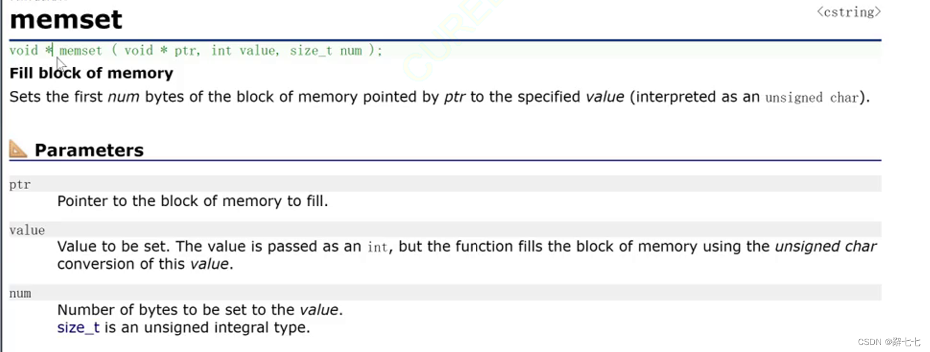930x352 pixels.
Task: Click the Parameters section heading
Action: [89, 150]
